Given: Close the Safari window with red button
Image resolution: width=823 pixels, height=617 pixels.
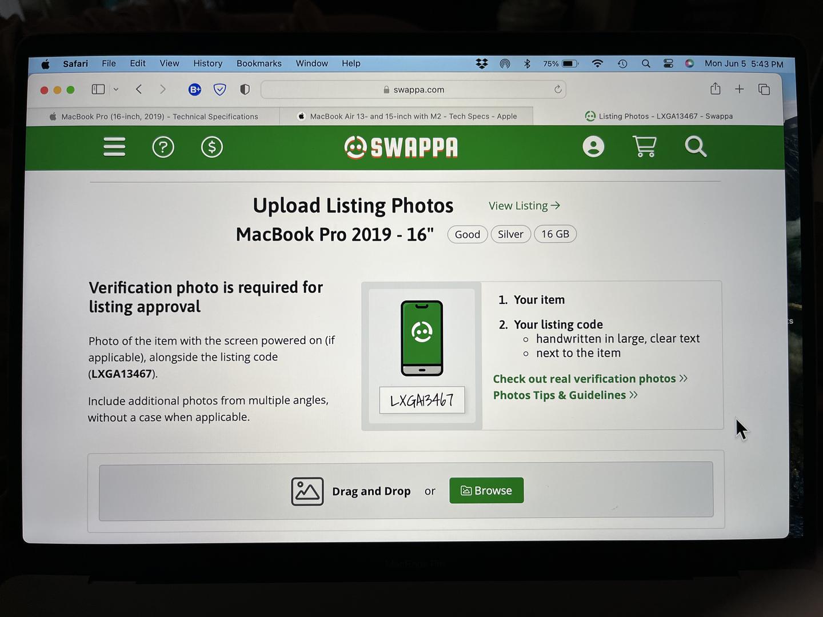Looking at the screenshot, I should coord(44,90).
